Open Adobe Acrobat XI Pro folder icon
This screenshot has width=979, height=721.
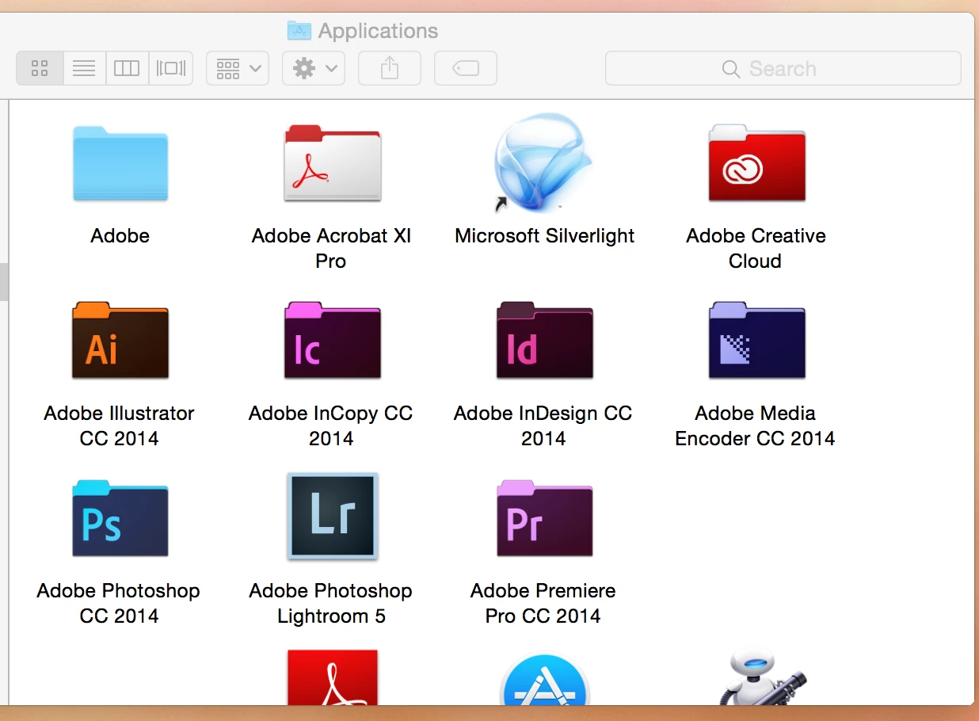pos(333,163)
